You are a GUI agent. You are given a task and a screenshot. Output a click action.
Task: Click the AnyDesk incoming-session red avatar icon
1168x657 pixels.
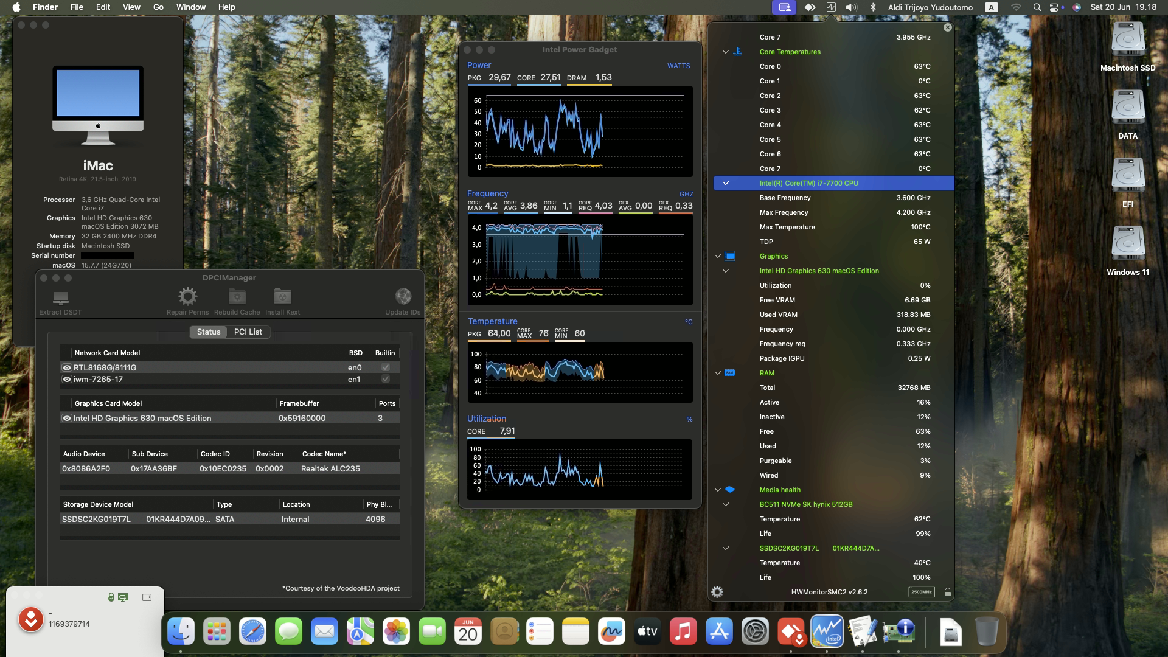30,620
